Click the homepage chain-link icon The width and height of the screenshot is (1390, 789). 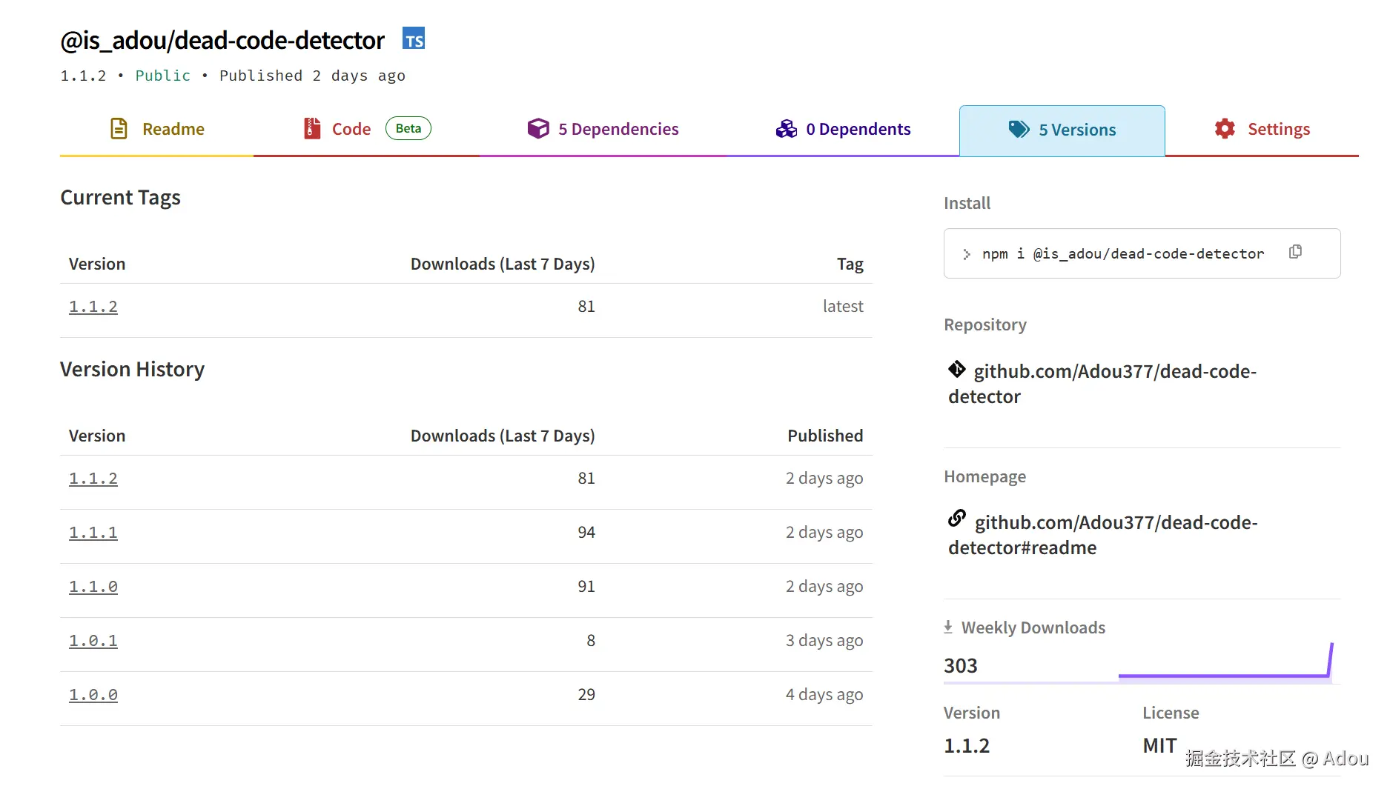(x=957, y=519)
